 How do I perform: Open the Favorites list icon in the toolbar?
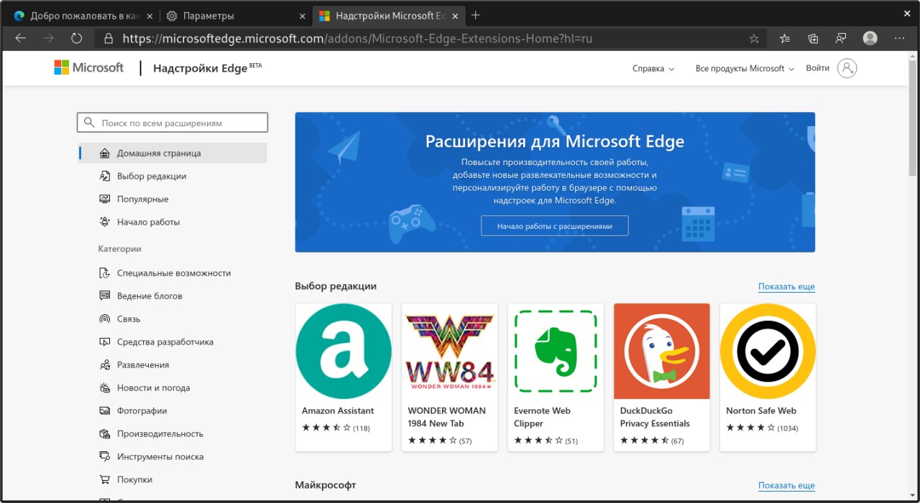[x=785, y=38]
